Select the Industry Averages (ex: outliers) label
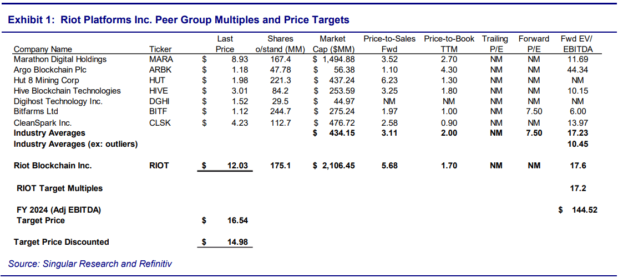Screen dimensions: 618x278 coord(75,144)
